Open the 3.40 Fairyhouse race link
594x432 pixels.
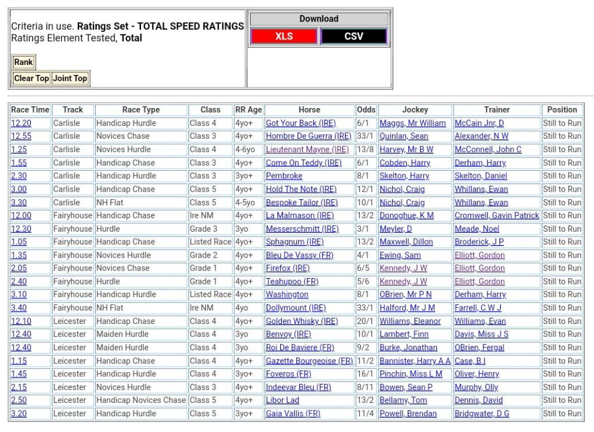tap(19, 308)
